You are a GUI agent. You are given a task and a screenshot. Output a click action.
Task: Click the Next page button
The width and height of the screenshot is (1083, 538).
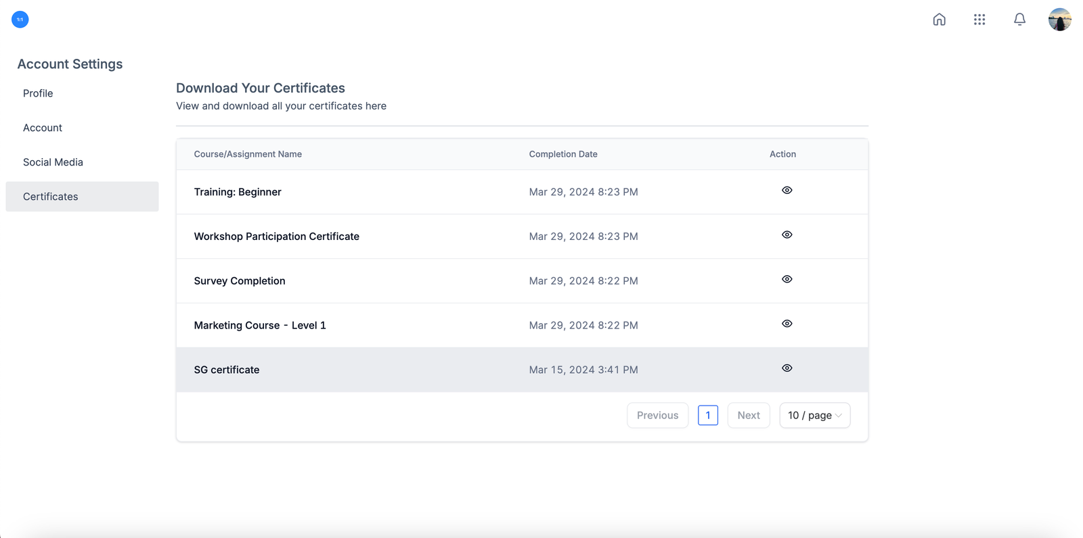[748, 416]
